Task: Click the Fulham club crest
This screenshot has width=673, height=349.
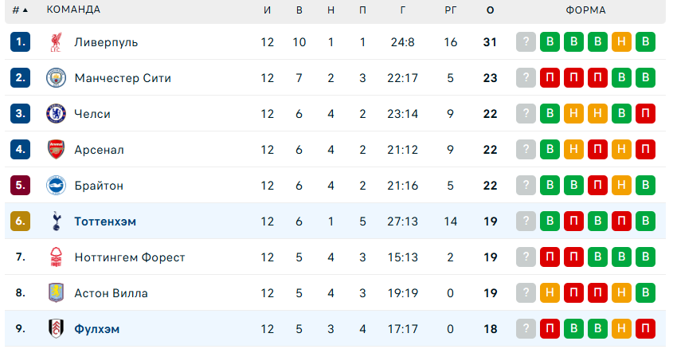Action: 55,329
